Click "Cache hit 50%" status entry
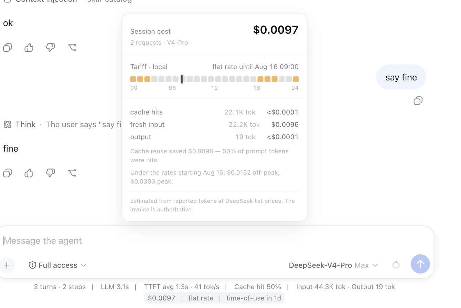461x308 pixels. pyautogui.click(x=258, y=287)
